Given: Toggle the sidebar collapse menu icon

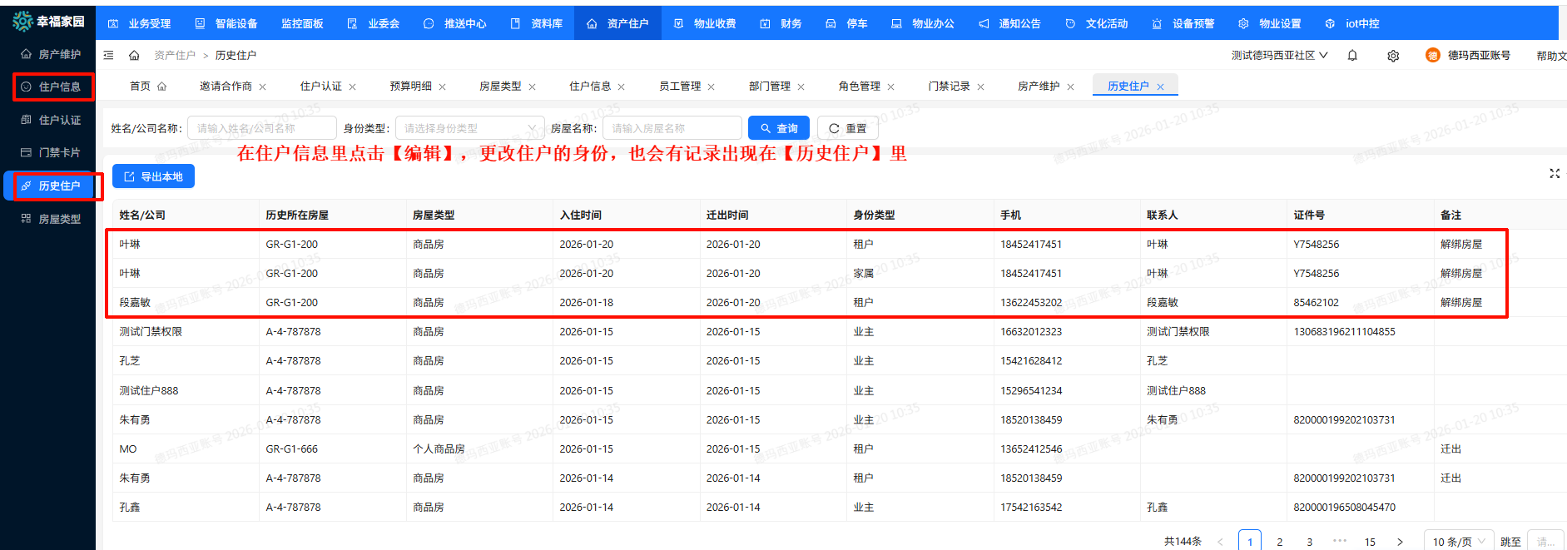Looking at the screenshot, I should tap(108, 55).
